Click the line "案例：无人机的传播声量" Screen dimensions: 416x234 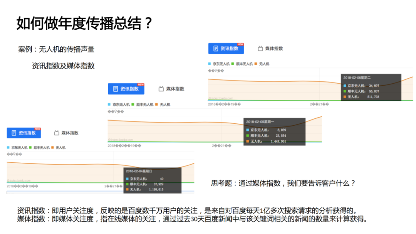click(56, 49)
